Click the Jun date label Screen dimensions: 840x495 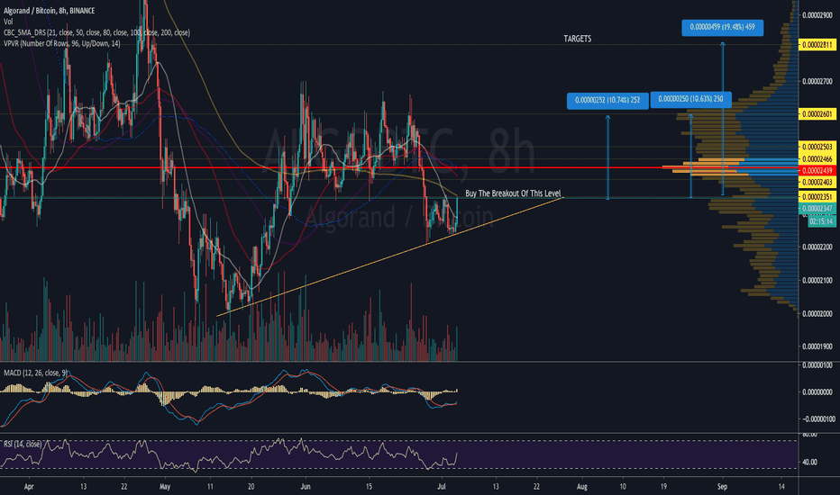coord(306,487)
